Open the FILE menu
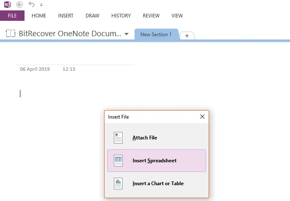The width and height of the screenshot is (290, 201). click(x=12, y=16)
